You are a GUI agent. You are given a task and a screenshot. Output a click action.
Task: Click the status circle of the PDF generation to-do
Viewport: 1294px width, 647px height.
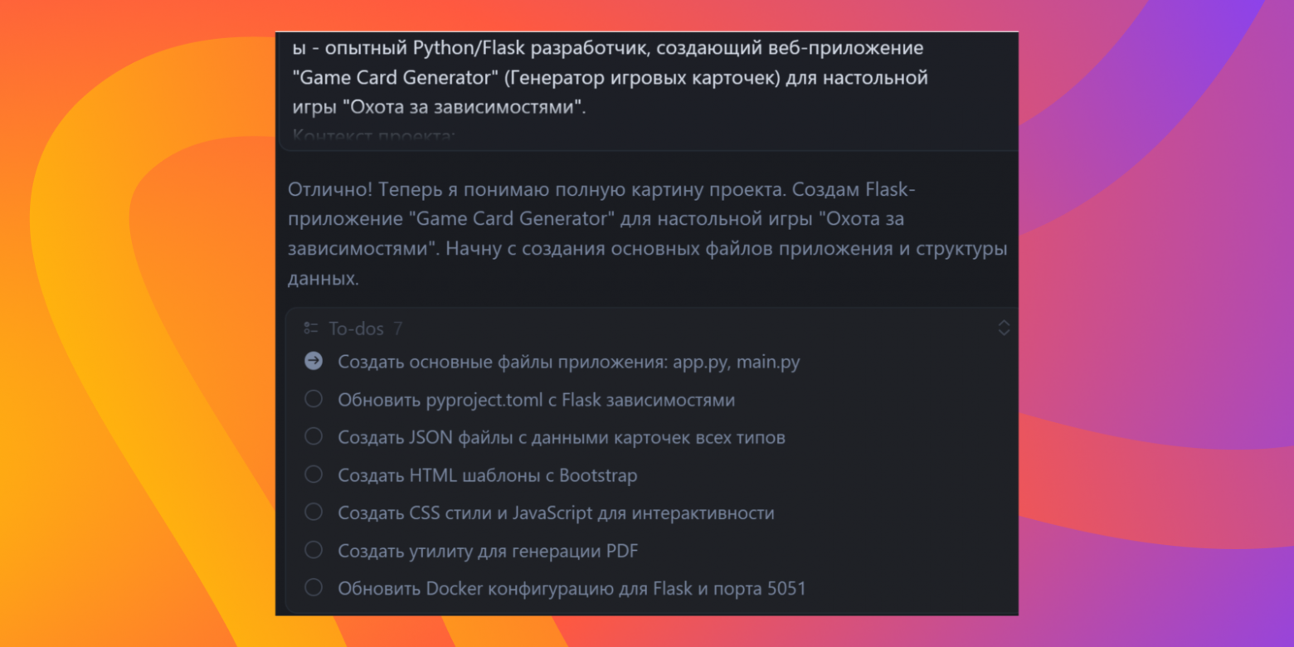point(313,550)
